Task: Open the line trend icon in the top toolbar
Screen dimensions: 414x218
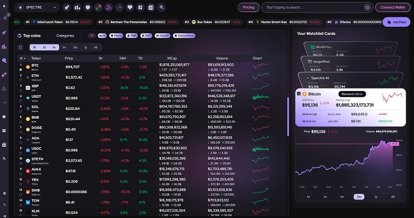Action: click(120, 8)
